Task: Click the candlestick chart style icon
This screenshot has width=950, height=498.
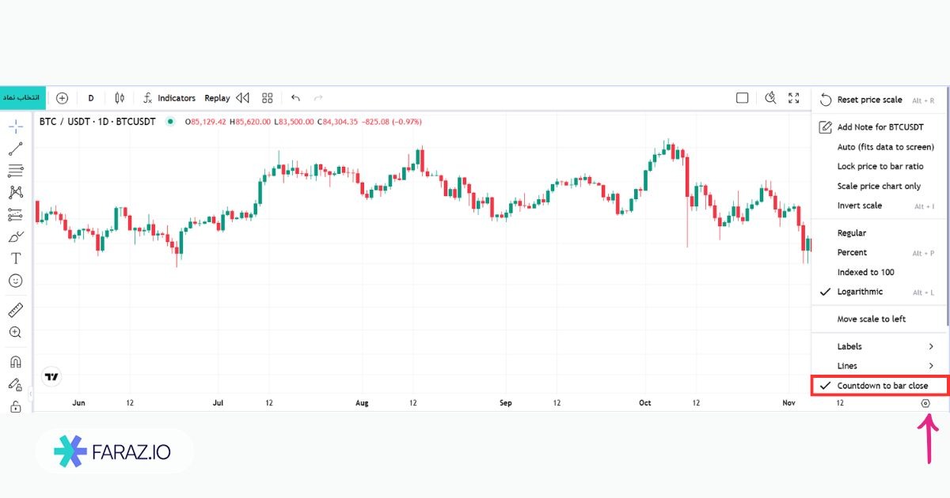Action: point(120,98)
